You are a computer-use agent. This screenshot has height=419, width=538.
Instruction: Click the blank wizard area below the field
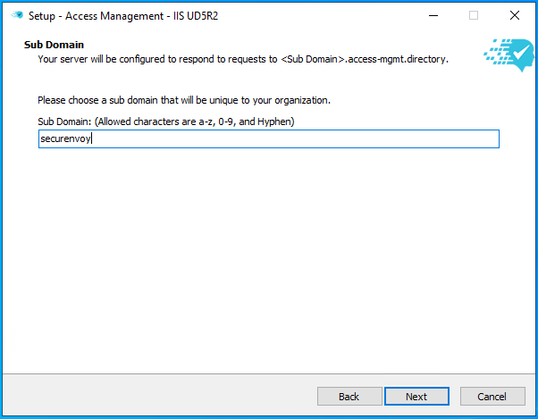(268, 259)
